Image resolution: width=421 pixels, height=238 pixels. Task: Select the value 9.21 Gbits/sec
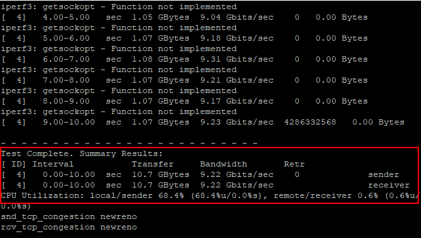(237, 80)
